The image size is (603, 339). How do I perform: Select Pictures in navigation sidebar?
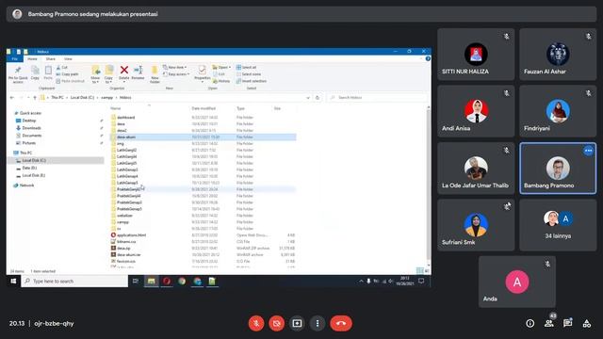[29, 143]
